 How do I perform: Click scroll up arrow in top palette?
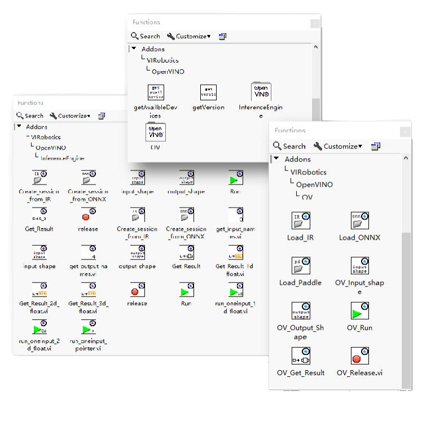tap(316, 47)
